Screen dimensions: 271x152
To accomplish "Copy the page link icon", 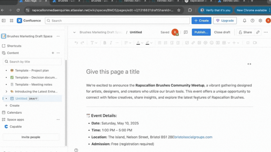I will coord(258,32).
